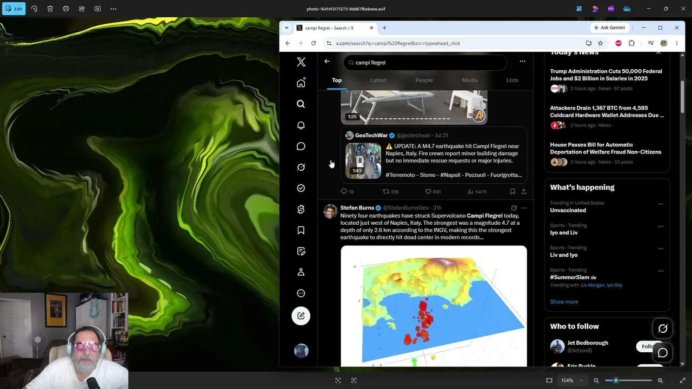Open X Bookmarks in sidebar
Screen dimensions: 692x389
pos(301,230)
